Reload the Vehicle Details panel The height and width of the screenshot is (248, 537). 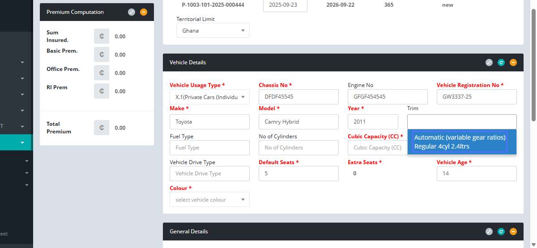click(501, 62)
